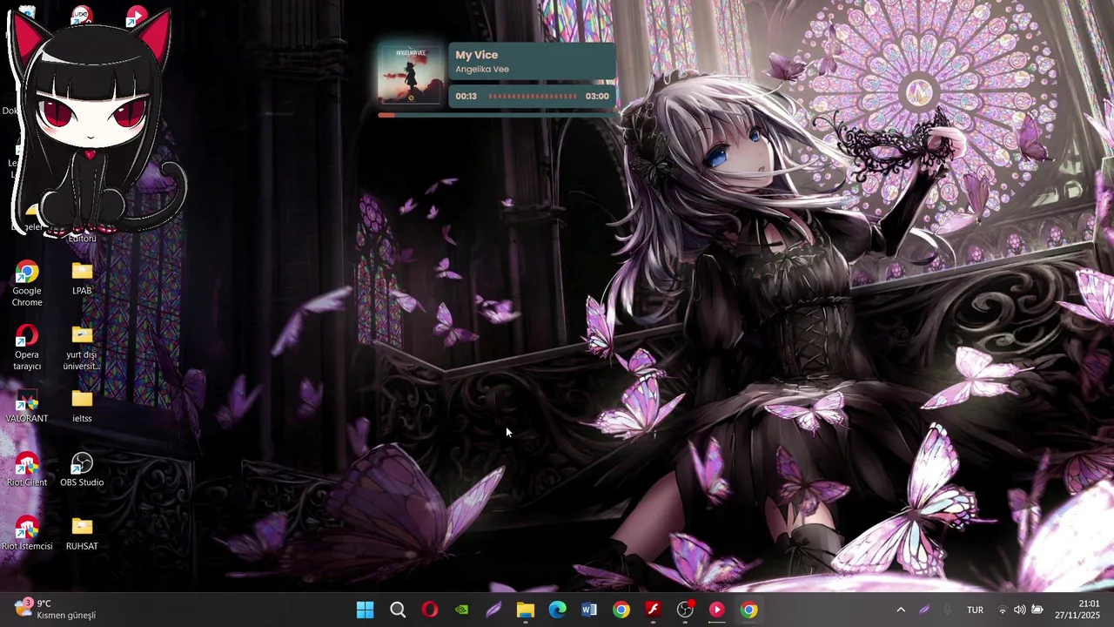Open the Opera tarayıcı desktop shortcut

(27, 347)
